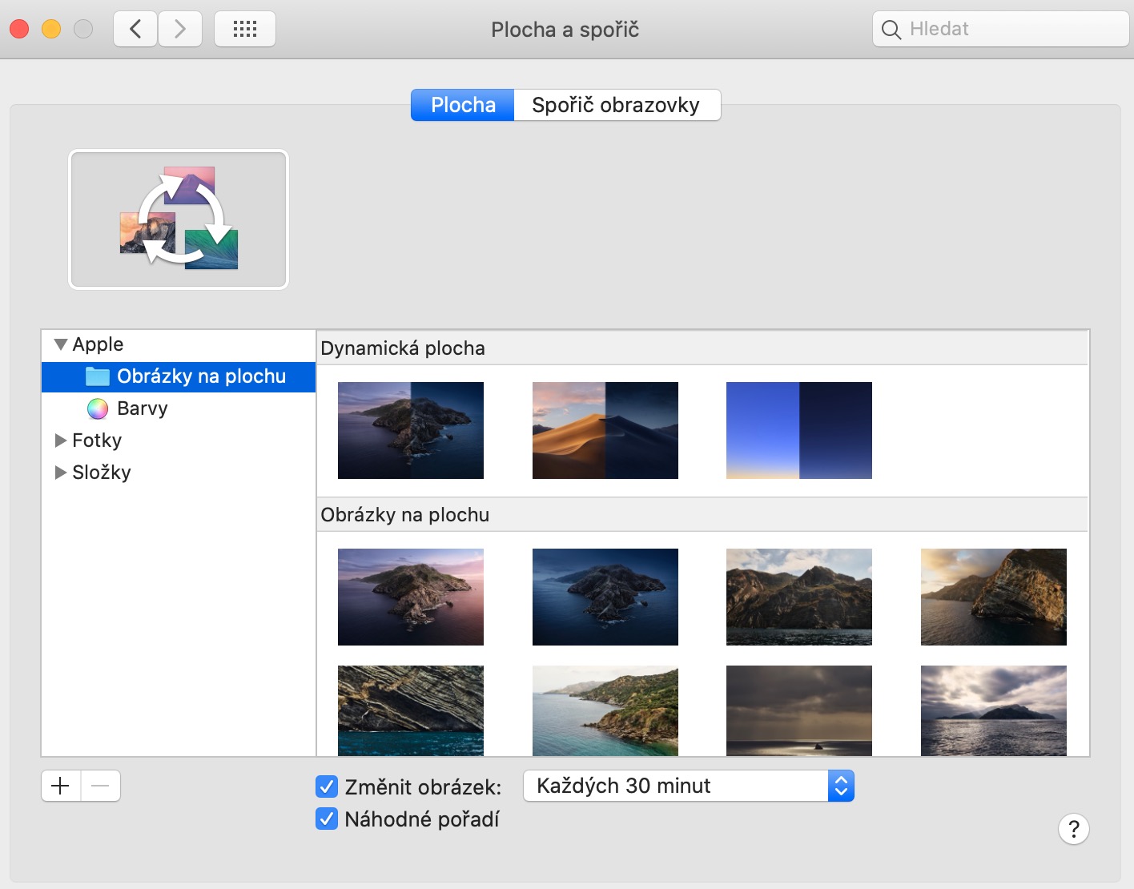Choose the Mojave desert dynamic wallpaper
This screenshot has width=1134, height=889.
(x=605, y=430)
